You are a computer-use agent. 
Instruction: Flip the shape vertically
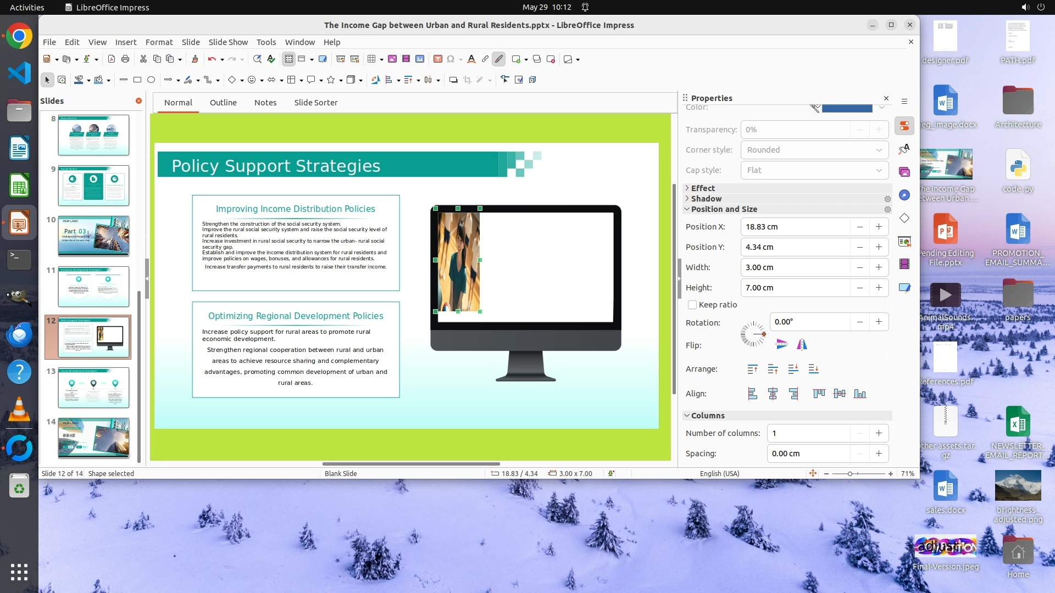(781, 345)
